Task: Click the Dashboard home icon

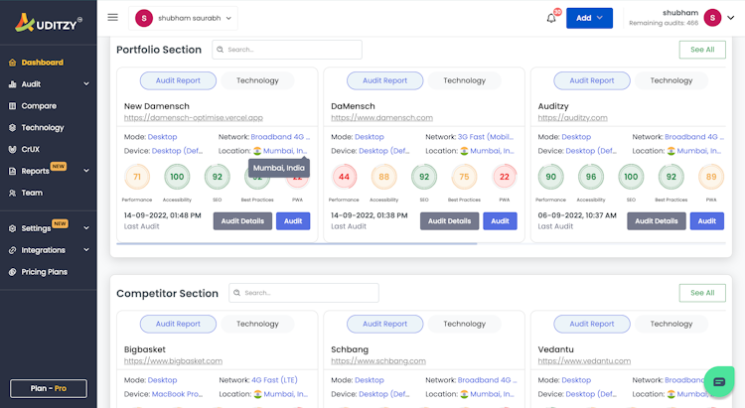Action: pyautogui.click(x=12, y=63)
